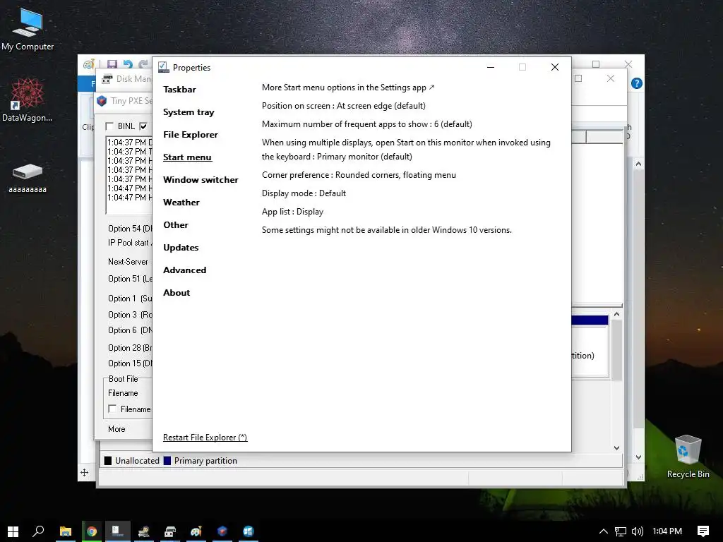Viewport: 723px width, 542px height.
Task: Toggle the checked box next to BINL
Action: (143, 126)
